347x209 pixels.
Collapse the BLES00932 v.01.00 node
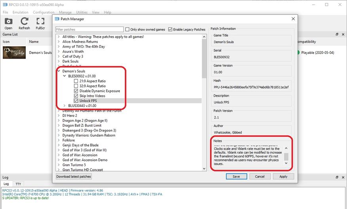(x=64, y=76)
